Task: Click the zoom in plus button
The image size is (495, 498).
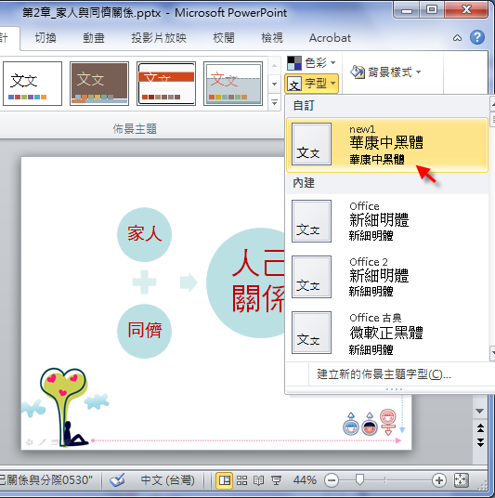Action: tap(439, 480)
